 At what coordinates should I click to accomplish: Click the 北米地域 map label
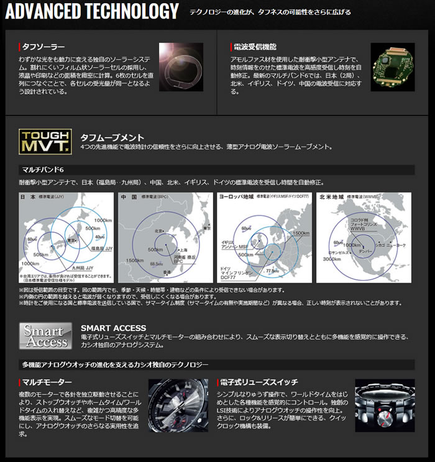pyautogui.click(x=331, y=197)
